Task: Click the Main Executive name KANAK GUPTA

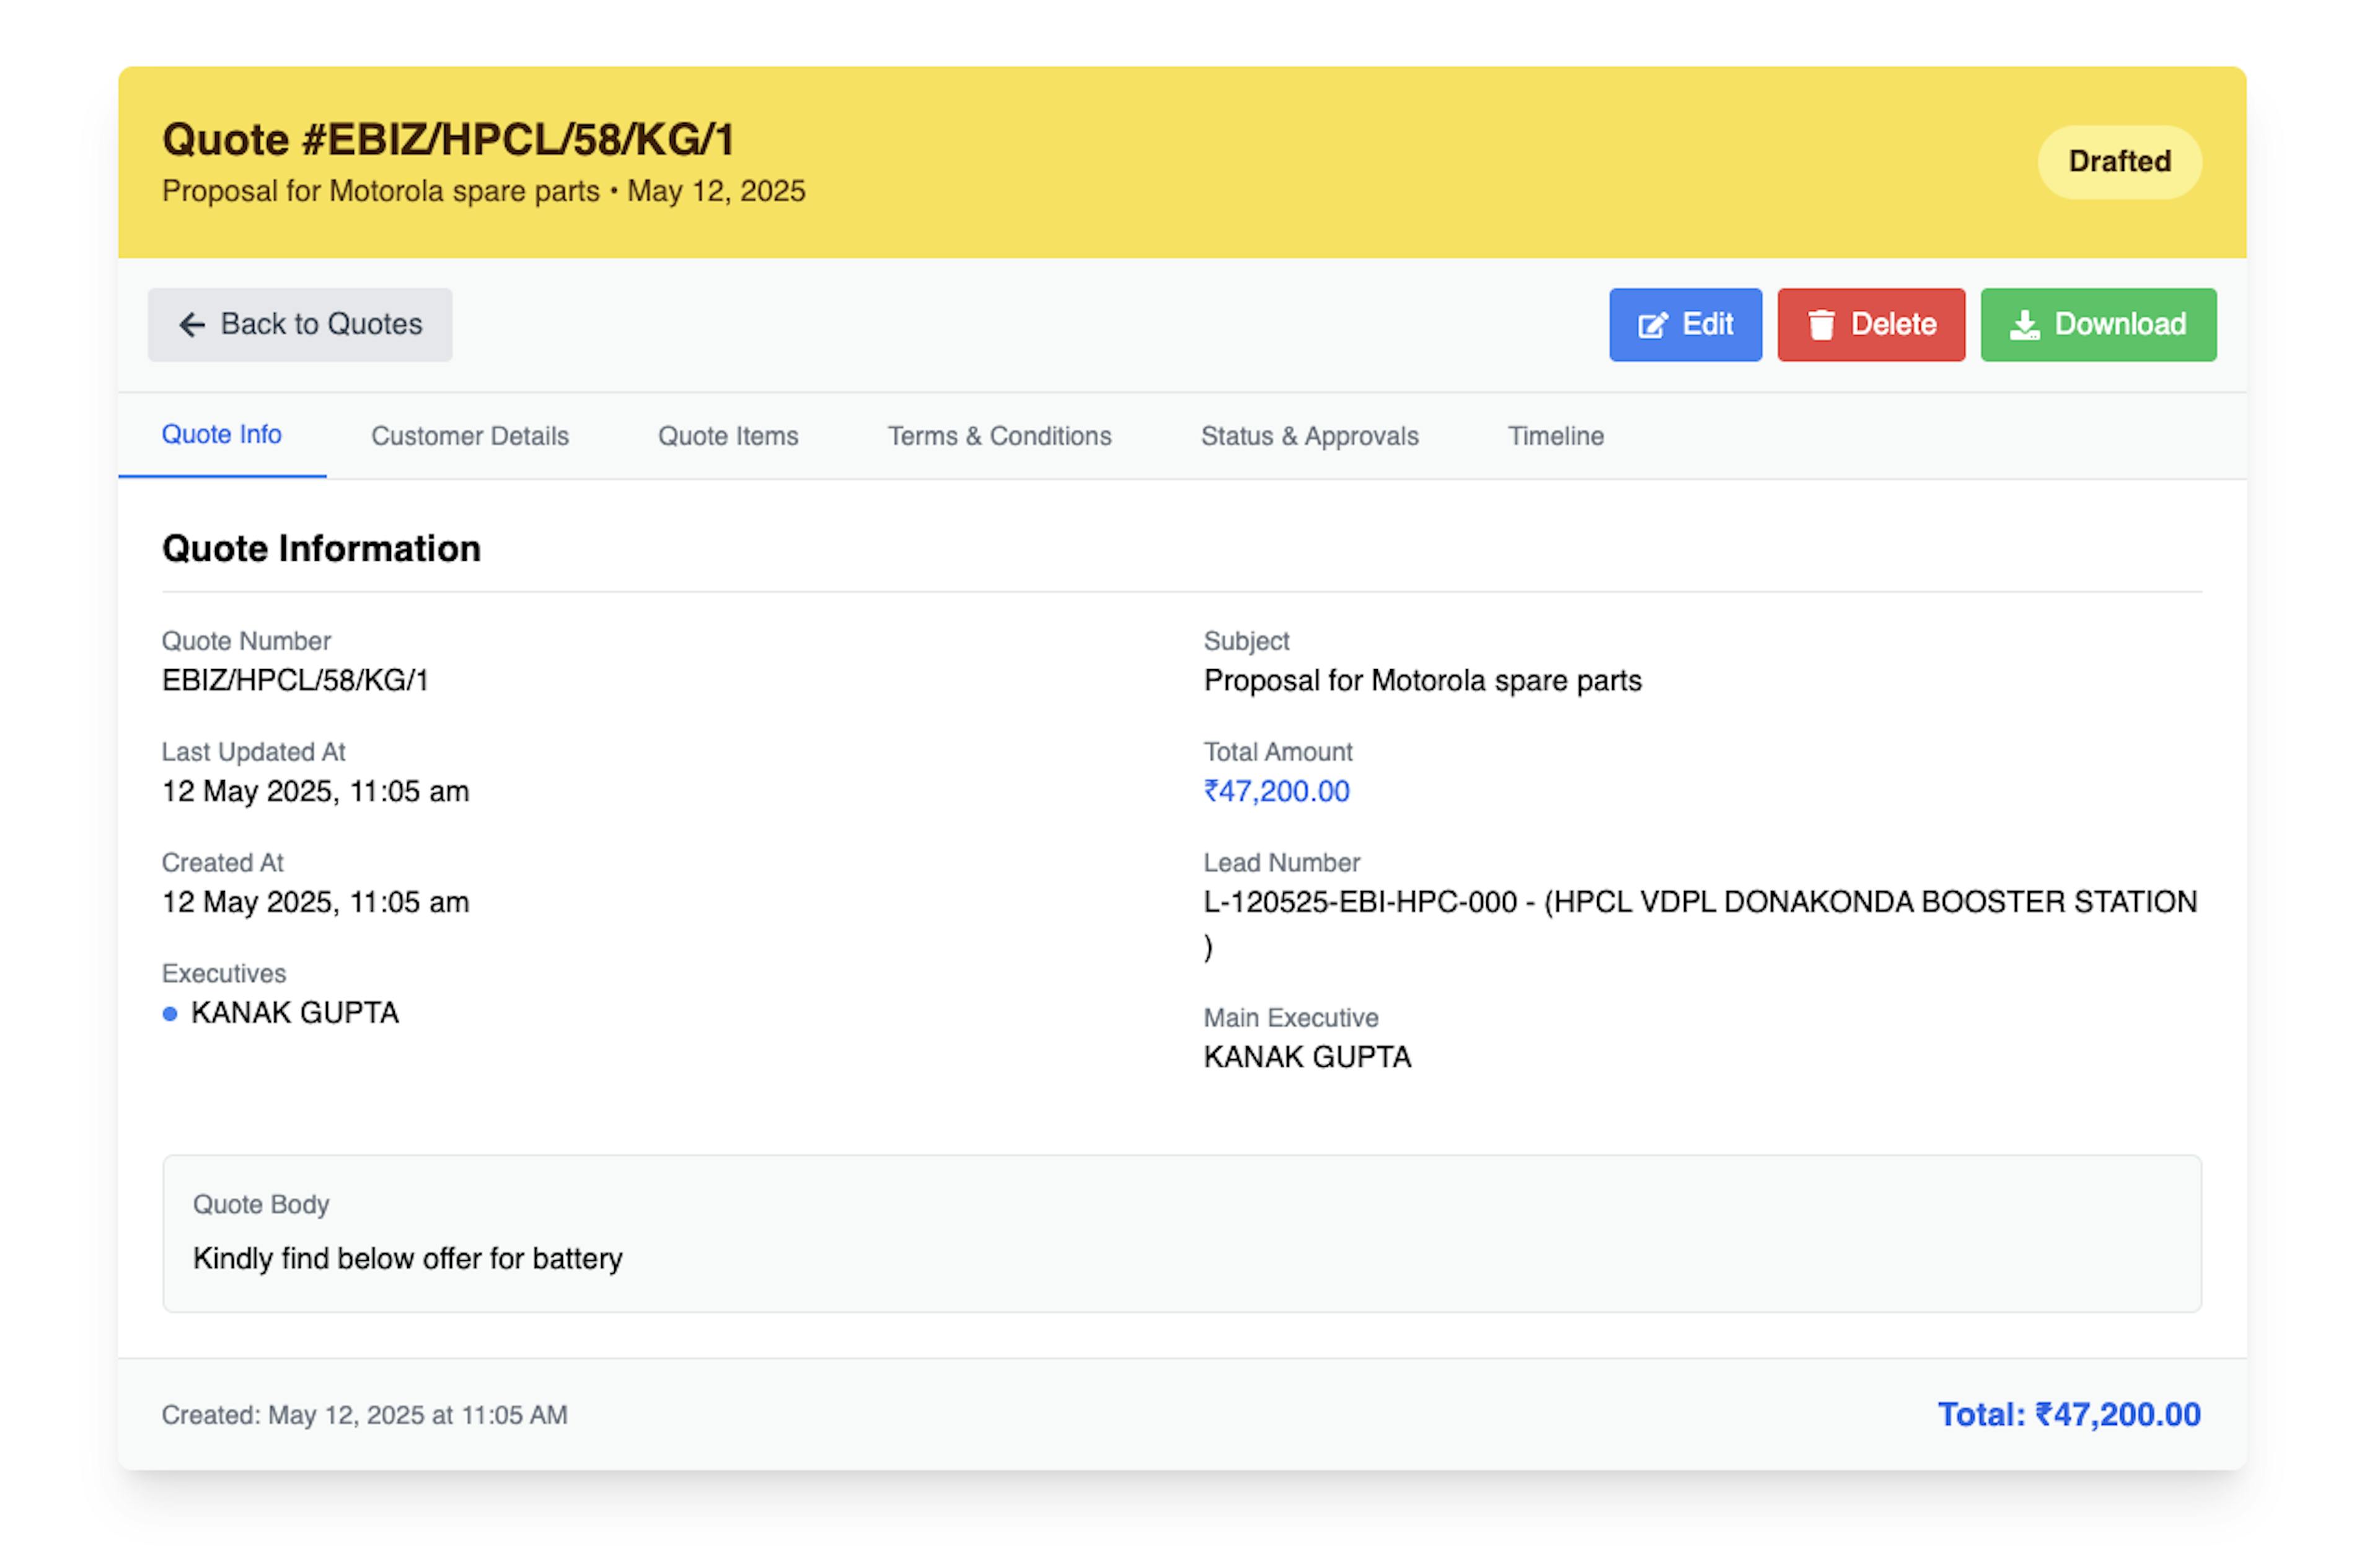Action: [1307, 1058]
